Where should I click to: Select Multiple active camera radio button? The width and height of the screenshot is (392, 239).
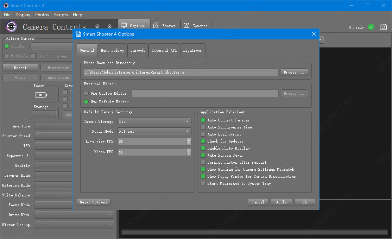[x=7, y=56]
